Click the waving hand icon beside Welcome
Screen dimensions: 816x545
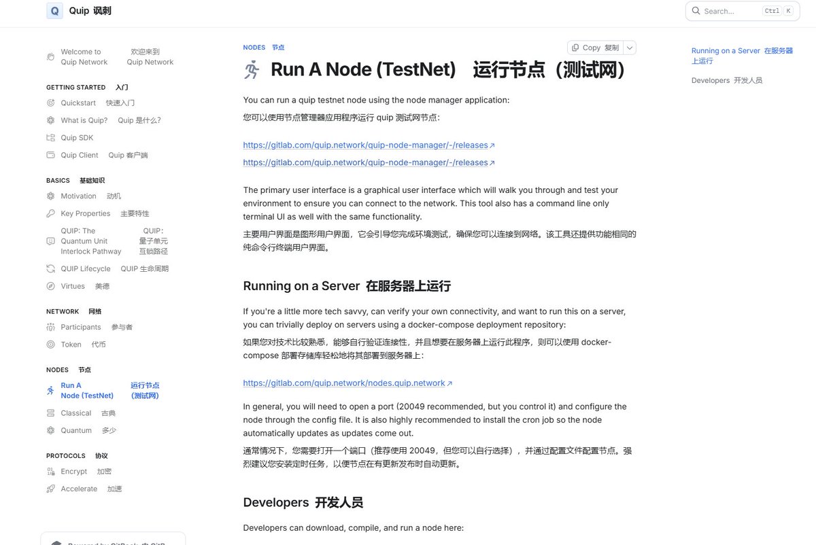pos(50,57)
